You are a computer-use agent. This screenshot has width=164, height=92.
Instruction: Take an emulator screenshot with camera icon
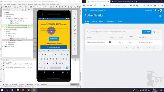pos(75,33)
